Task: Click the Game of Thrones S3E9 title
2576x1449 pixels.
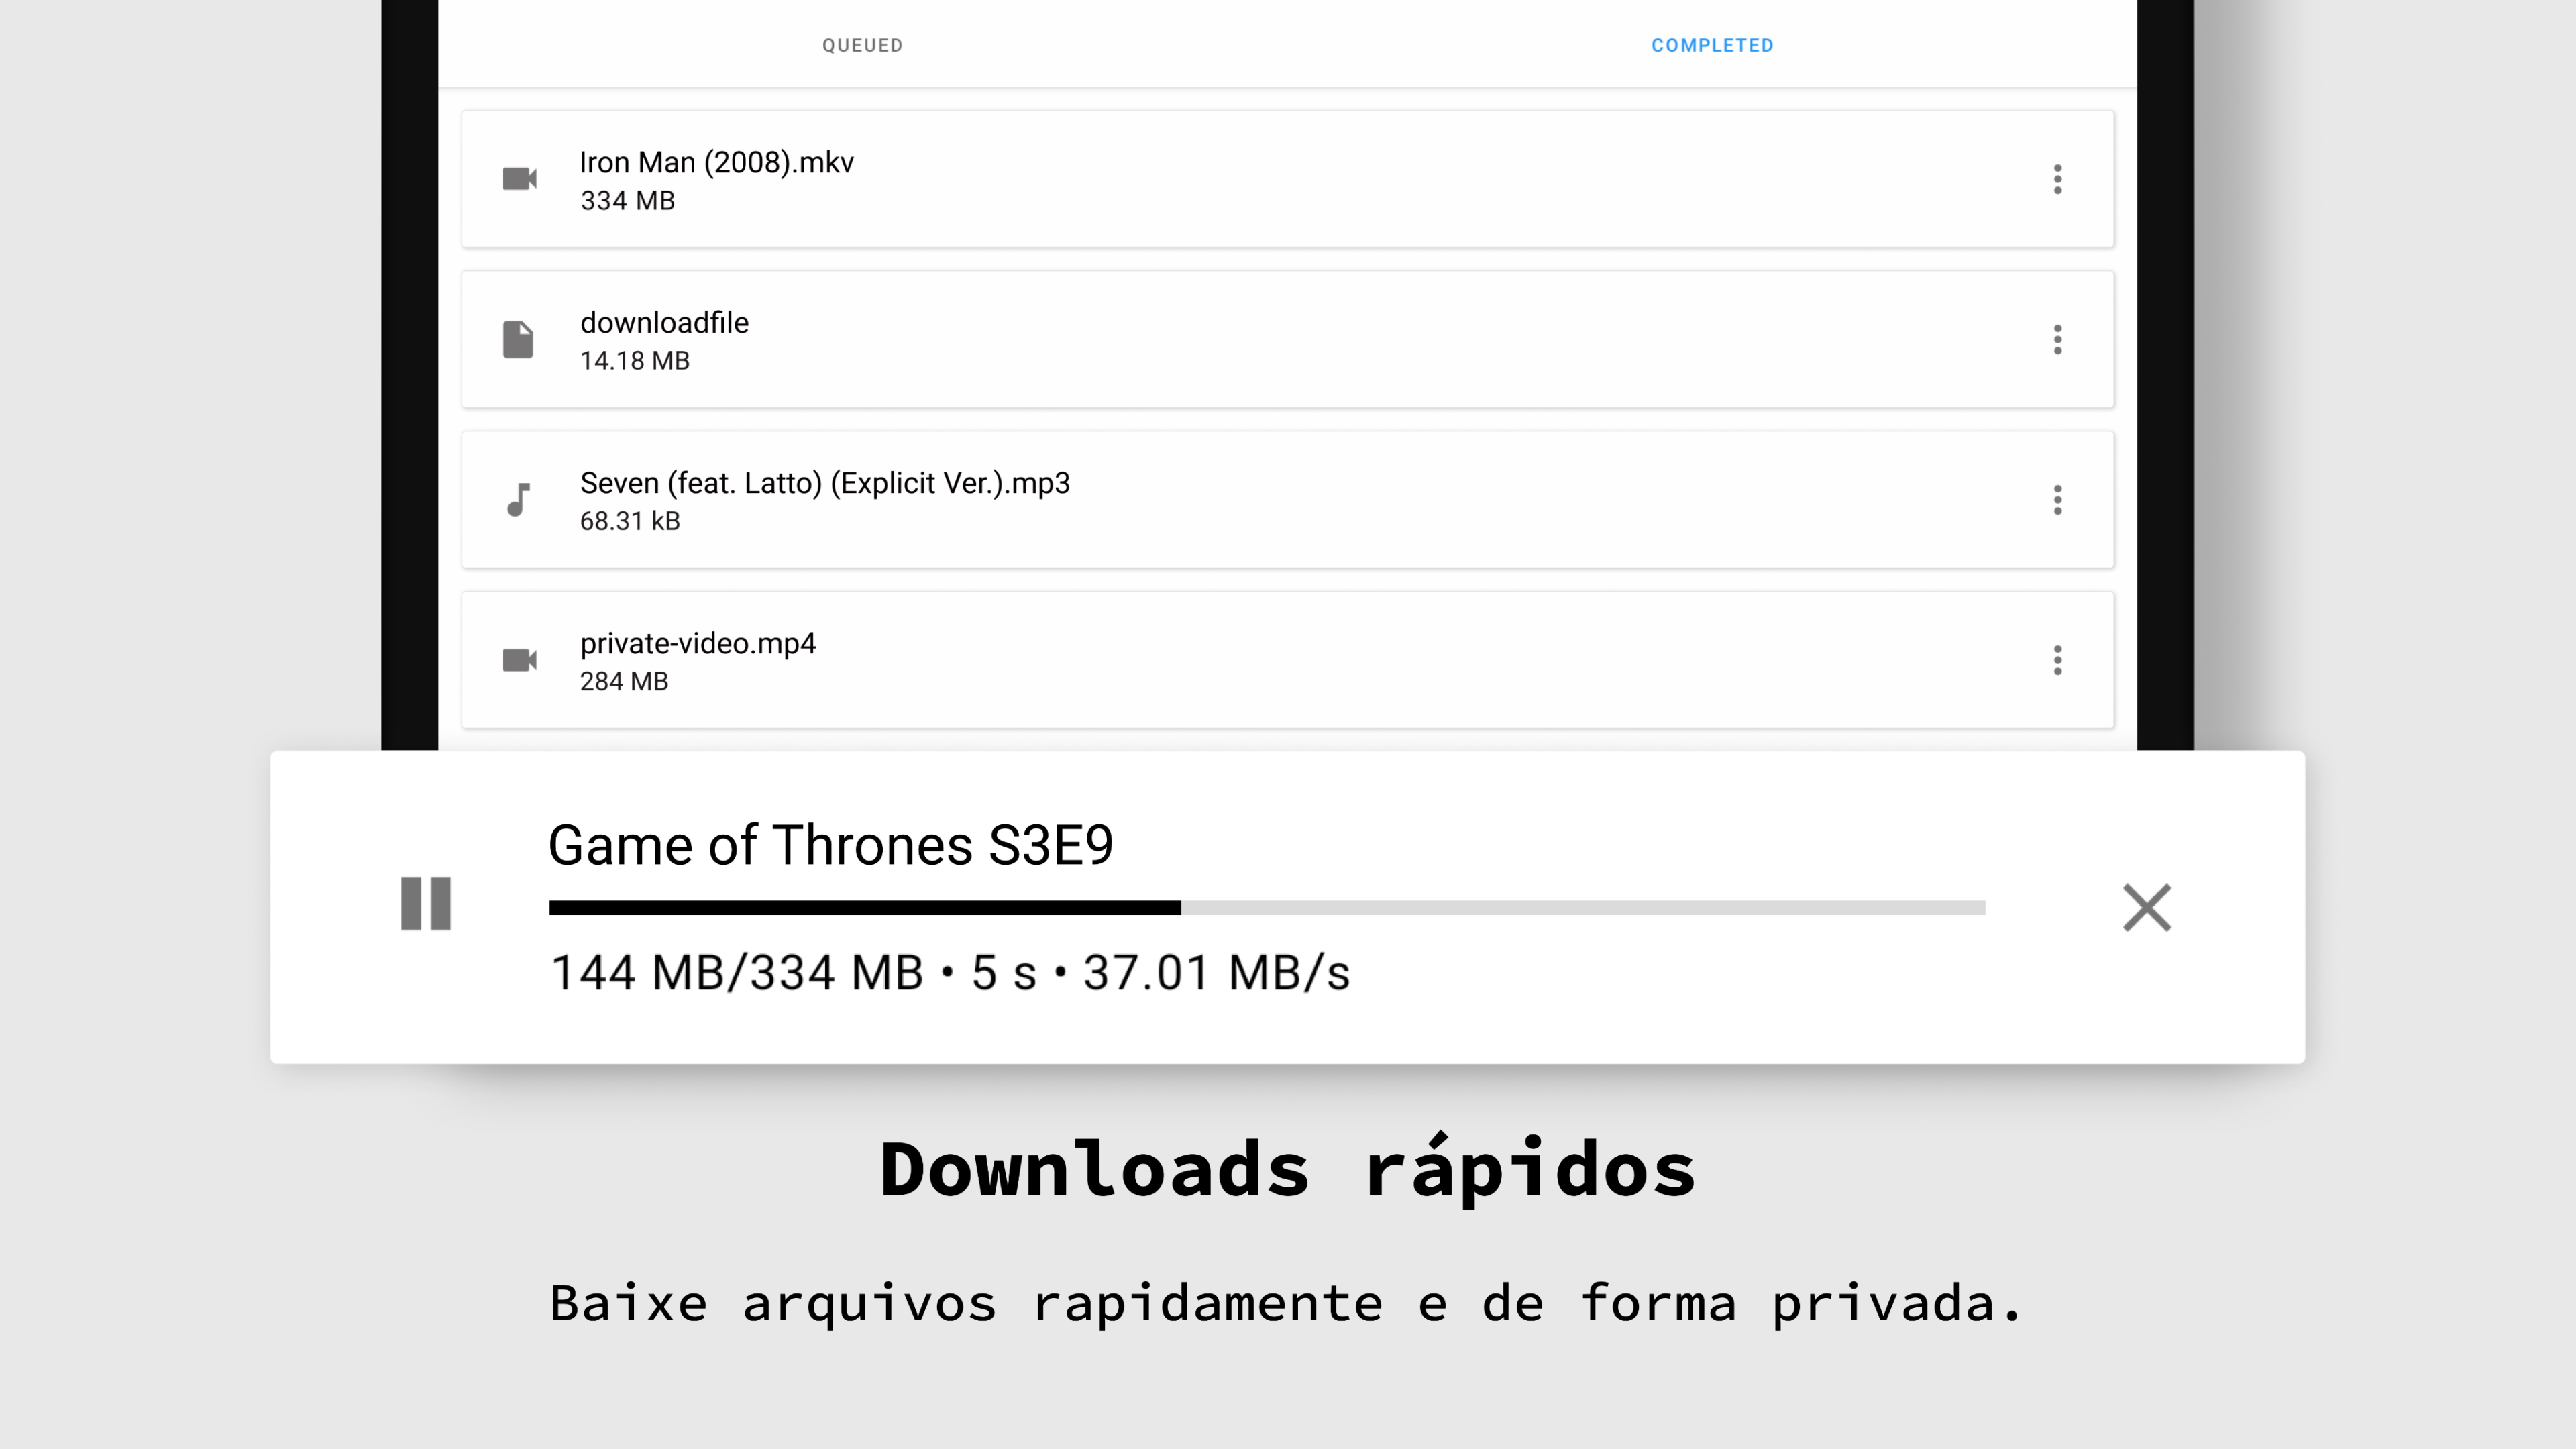Action: [x=831, y=845]
